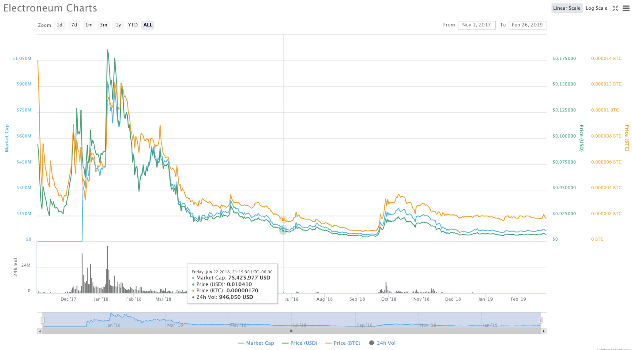The width and height of the screenshot is (632, 350).
Task: Click the tooltip 24h Vol 946,050 USD
Action: point(236,297)
